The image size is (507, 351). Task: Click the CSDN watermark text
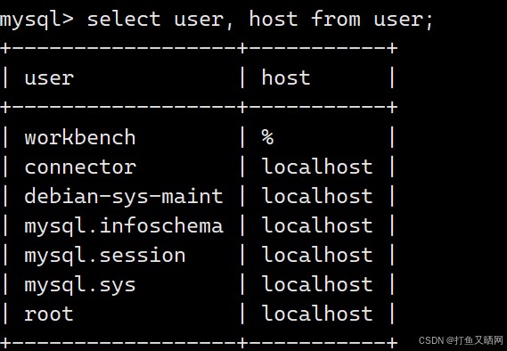tap(461, 340)
